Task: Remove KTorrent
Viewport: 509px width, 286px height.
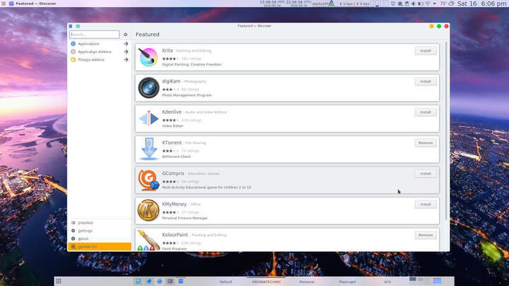Action: (426, 143)
